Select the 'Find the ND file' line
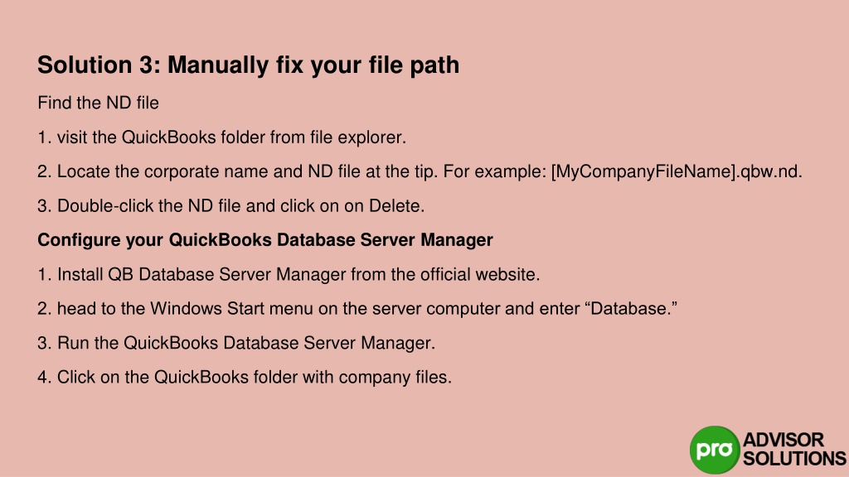The image size is (849, 477). (x=98, y=103)
